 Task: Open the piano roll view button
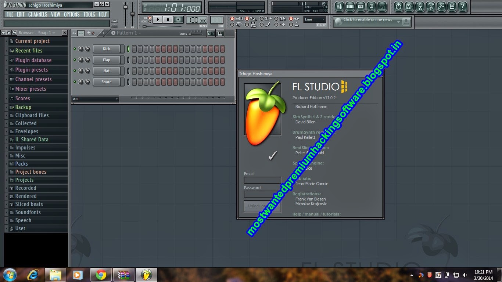point(361,6)
